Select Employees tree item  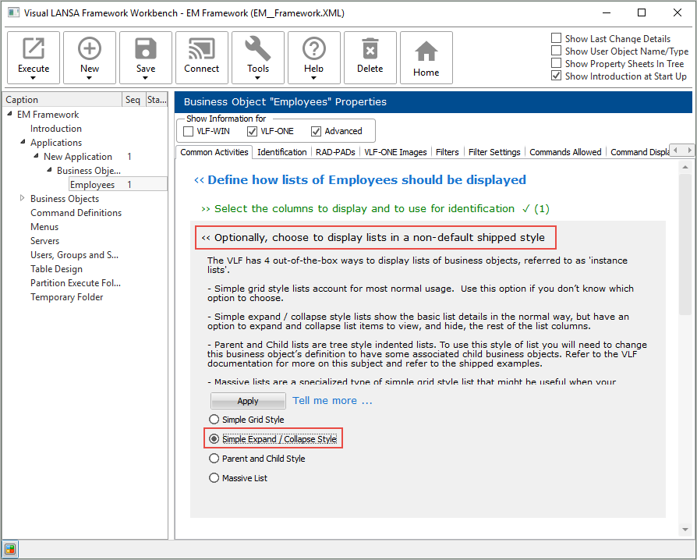point(93,185)
